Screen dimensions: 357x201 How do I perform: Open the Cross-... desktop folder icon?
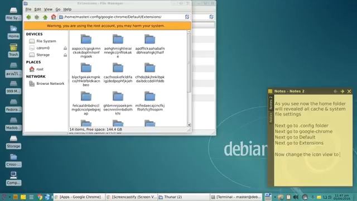click(13, 160)
